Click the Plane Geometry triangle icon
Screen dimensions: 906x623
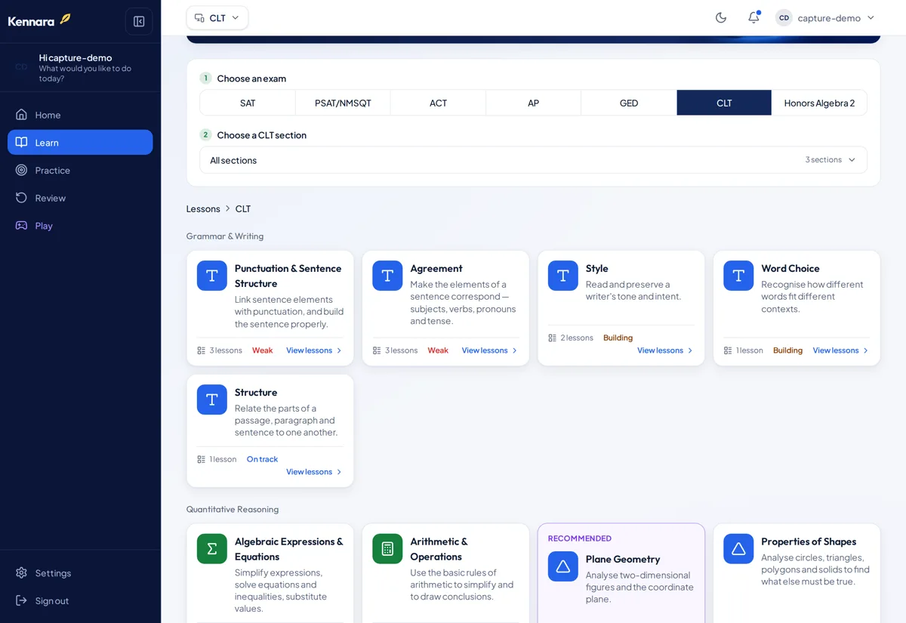click(563, 566)
